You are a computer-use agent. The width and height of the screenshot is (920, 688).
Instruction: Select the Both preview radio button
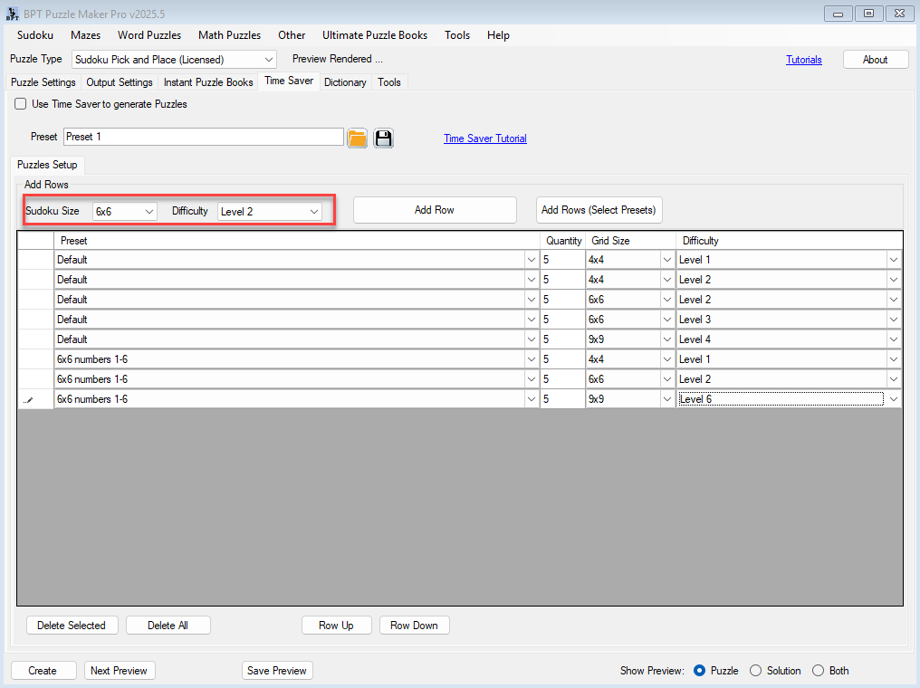pyautogui.click(x=818, y=671)
